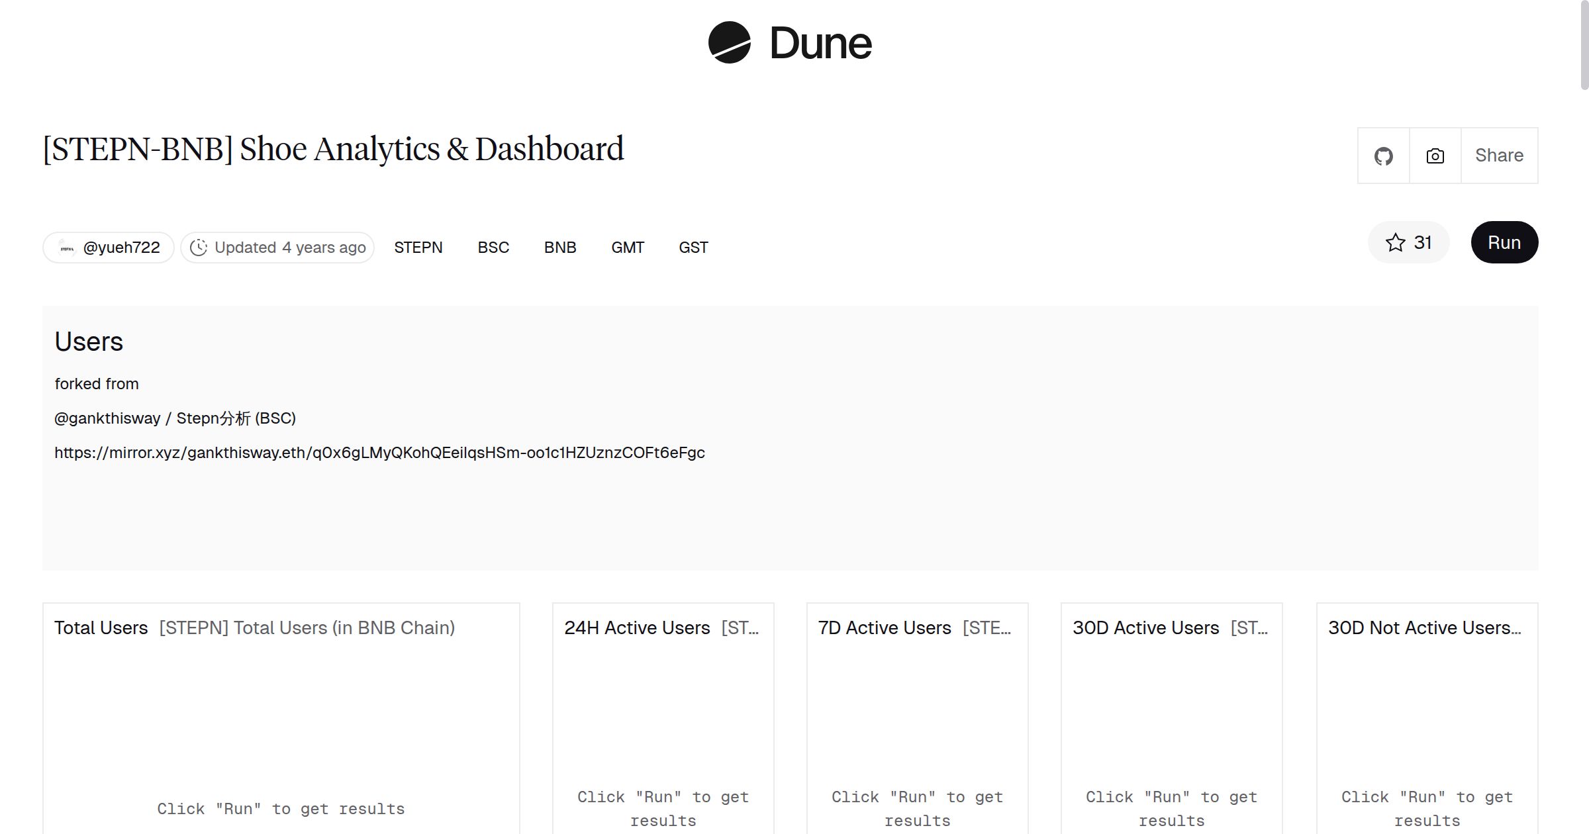Click the star outline in the favorites counter
The image size is (1589, 834).
[1396, 242]
